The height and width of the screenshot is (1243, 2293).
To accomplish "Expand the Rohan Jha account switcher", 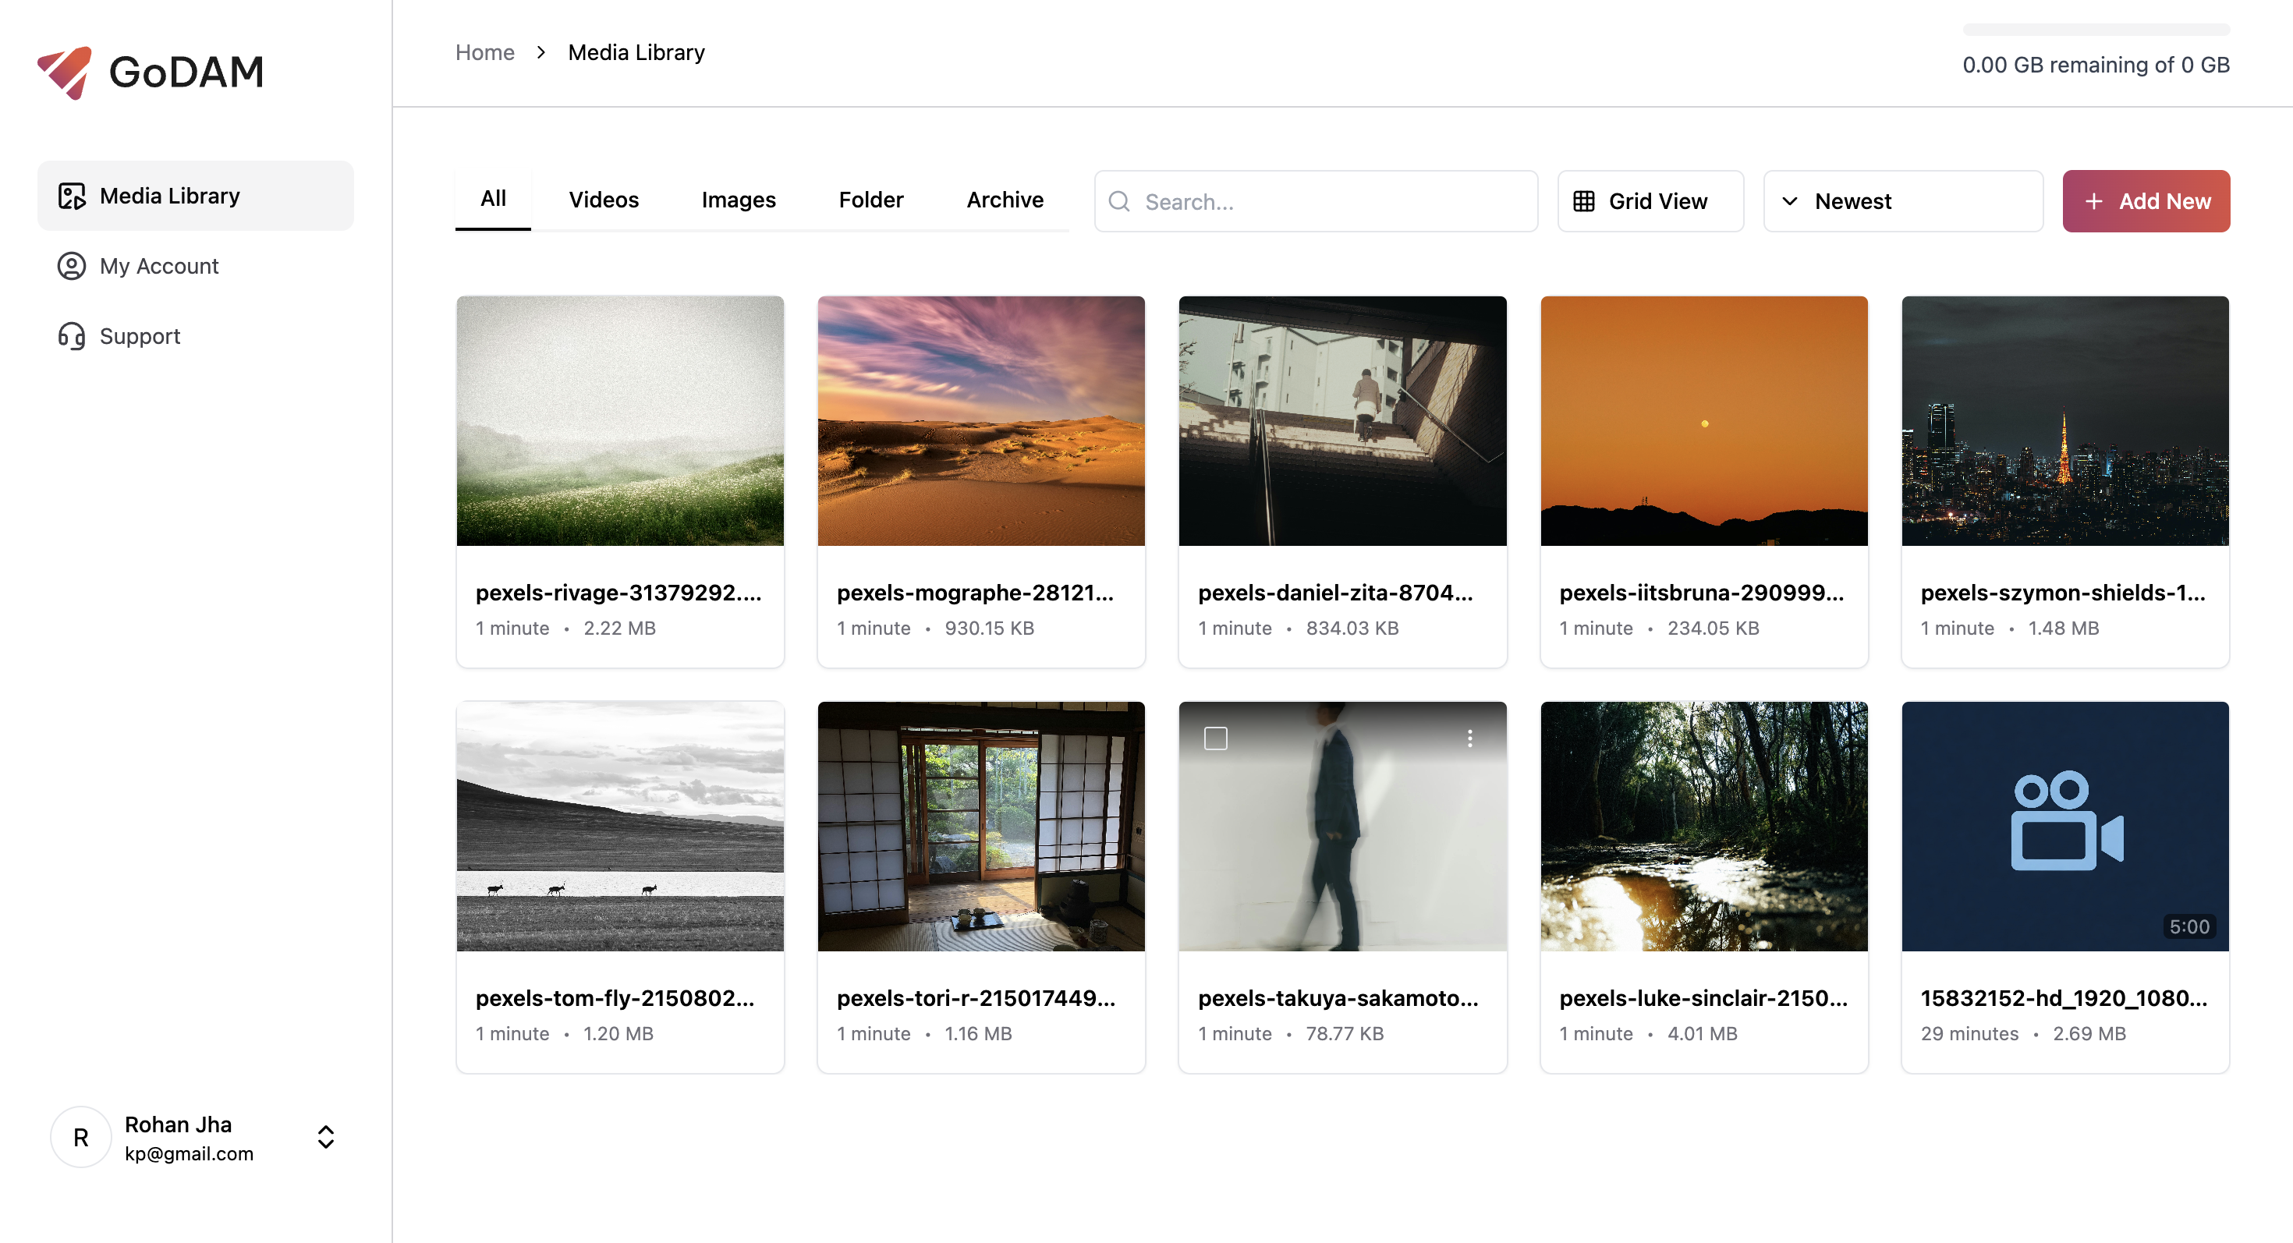I will (326, 1137).
